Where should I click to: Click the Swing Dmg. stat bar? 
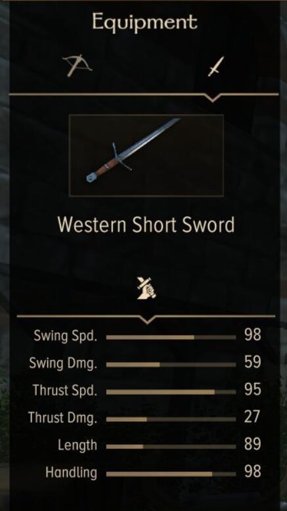tap(171, 365)
